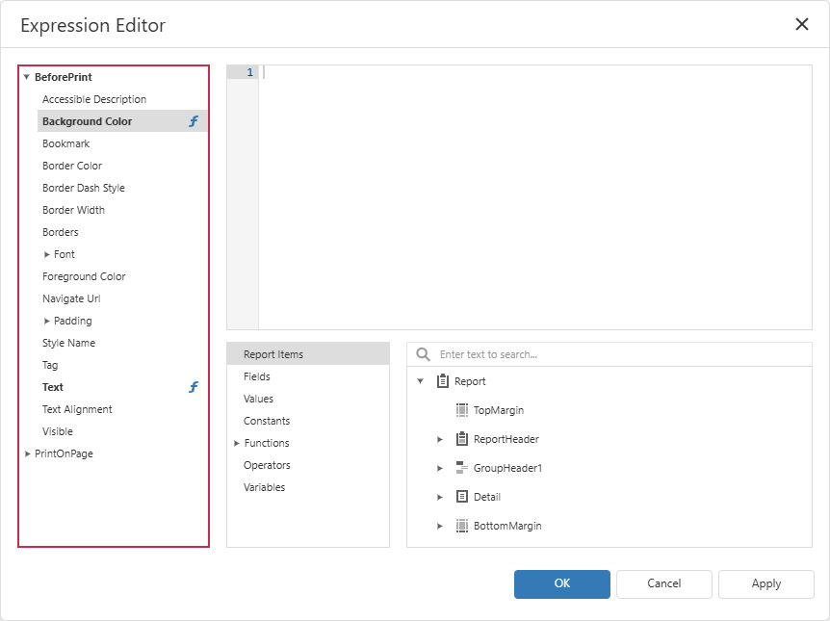Click the ReportHeader band icon

pyautogui.click(x=462, y=439)
